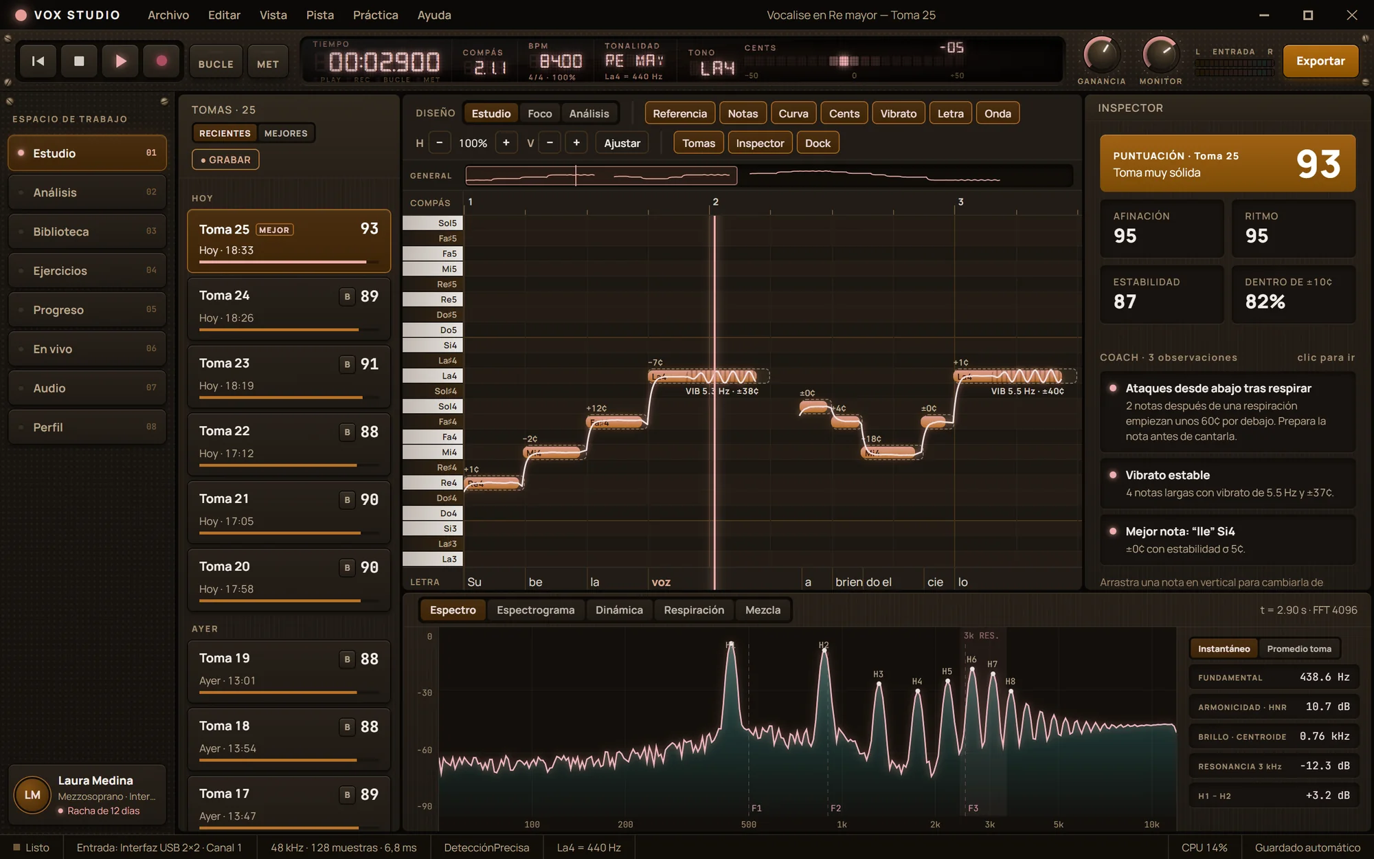This screenshot has width=1374, height=859.
Task: Click the stop transport button
Action: coord(79,61)
